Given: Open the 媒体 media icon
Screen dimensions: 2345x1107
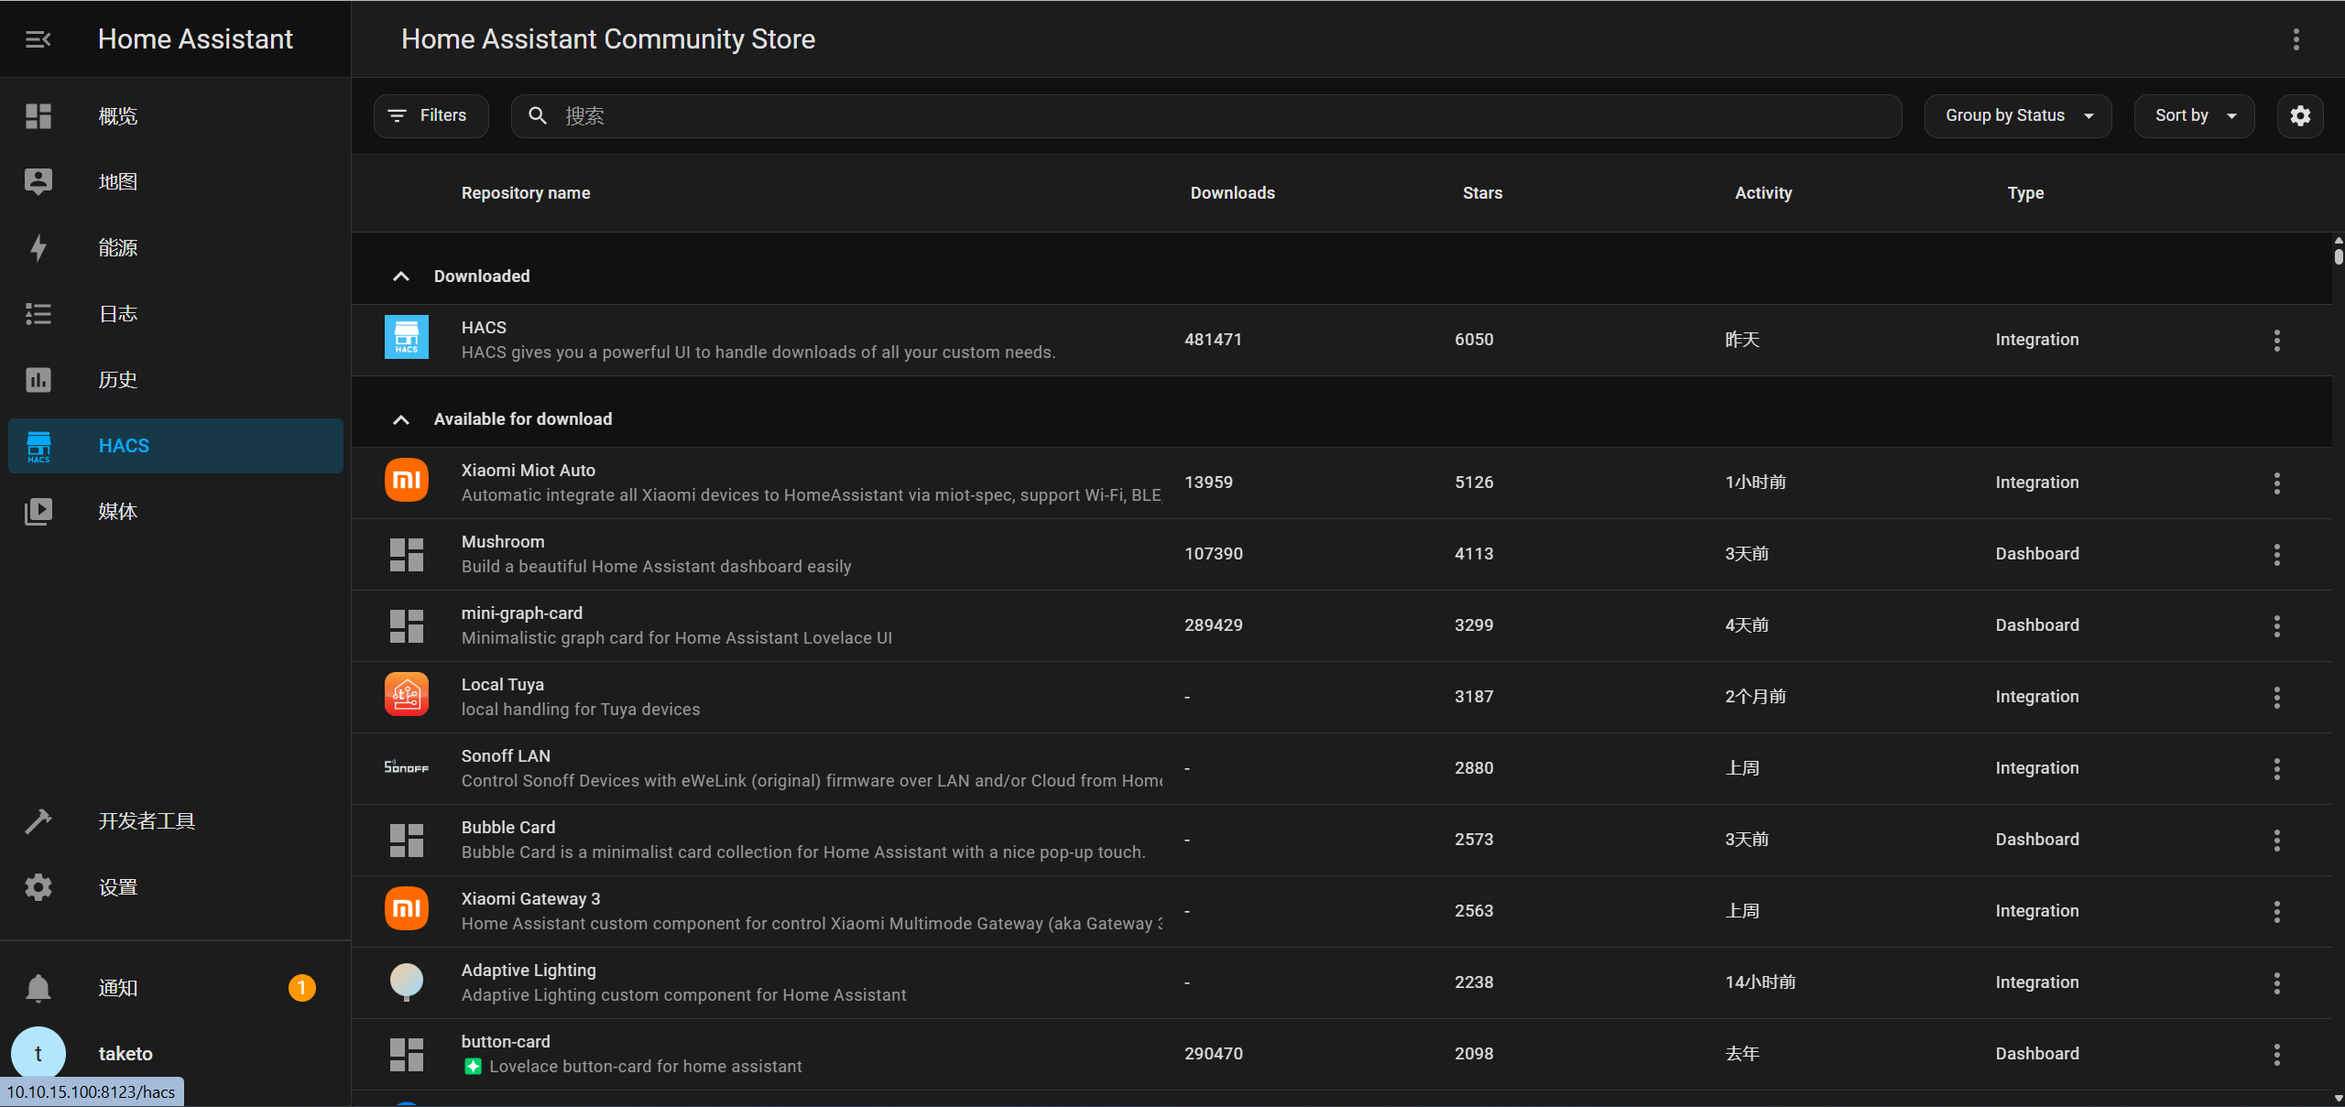Looking at the screenshot, I should (x=38, y=512).
